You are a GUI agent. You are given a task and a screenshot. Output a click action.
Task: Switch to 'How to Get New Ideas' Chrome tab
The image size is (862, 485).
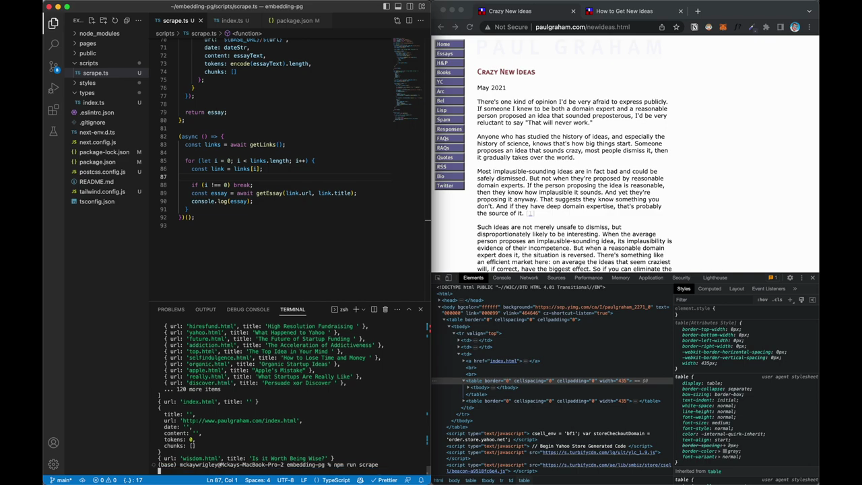[x=624, y=11]
